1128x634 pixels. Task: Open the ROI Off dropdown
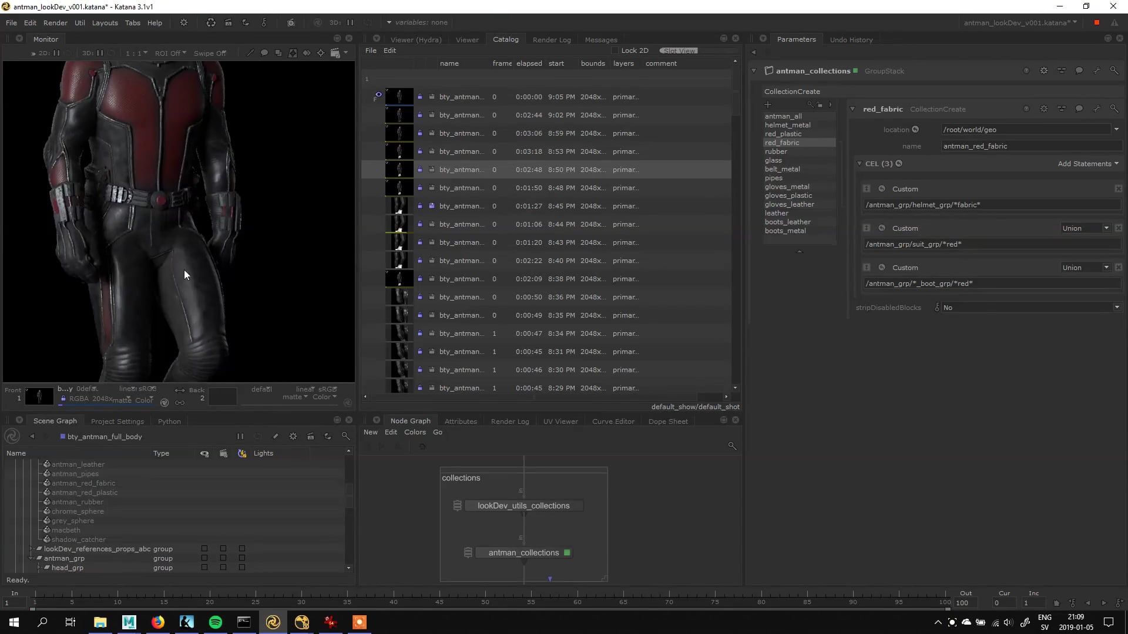click(170, 53)
